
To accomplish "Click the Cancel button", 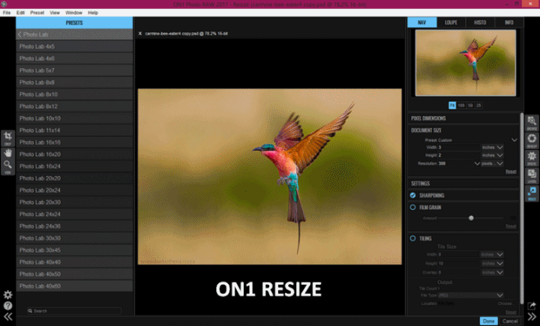I will [510, 322].
